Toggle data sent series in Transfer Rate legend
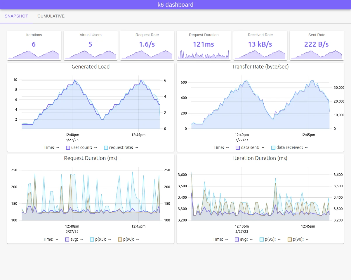 [x=250, y=147]
